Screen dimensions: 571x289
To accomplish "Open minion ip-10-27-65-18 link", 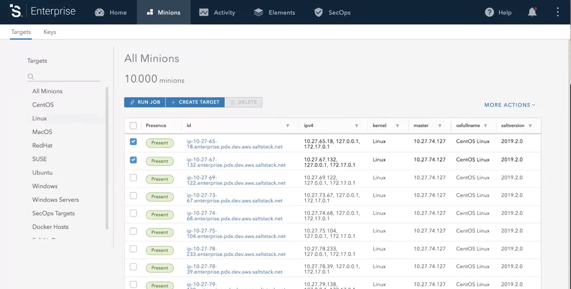I will point(234,144).
